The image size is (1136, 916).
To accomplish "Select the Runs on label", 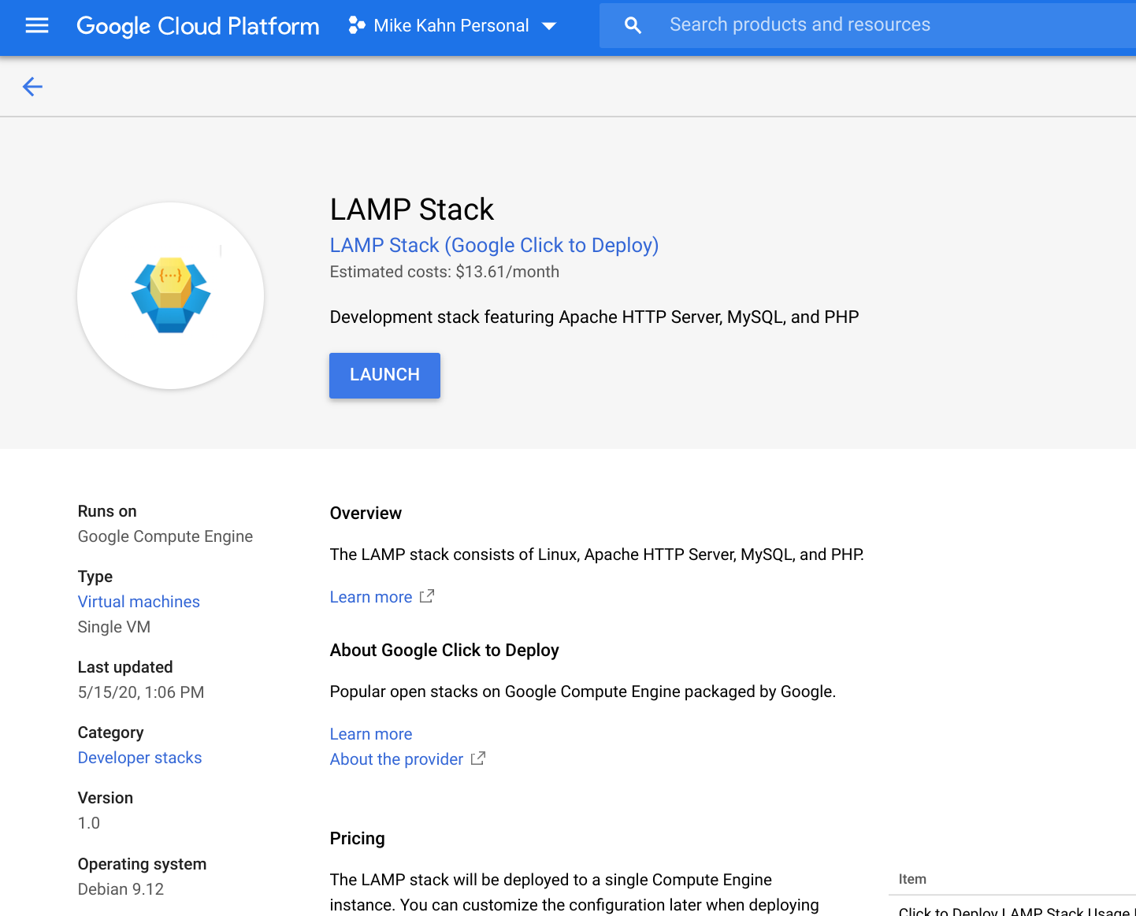I will pos(107,511).
